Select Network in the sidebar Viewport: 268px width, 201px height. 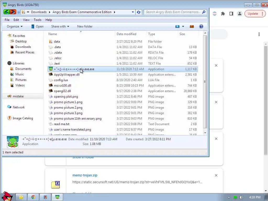point(16,107)
